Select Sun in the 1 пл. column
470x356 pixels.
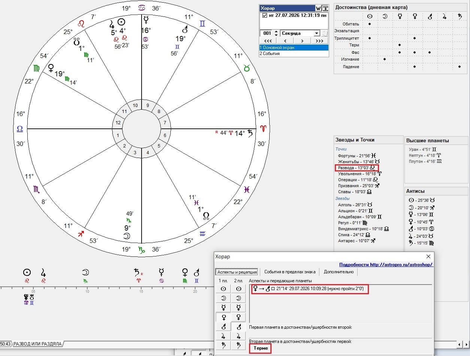pyautogui.click(x=223, y=289)
